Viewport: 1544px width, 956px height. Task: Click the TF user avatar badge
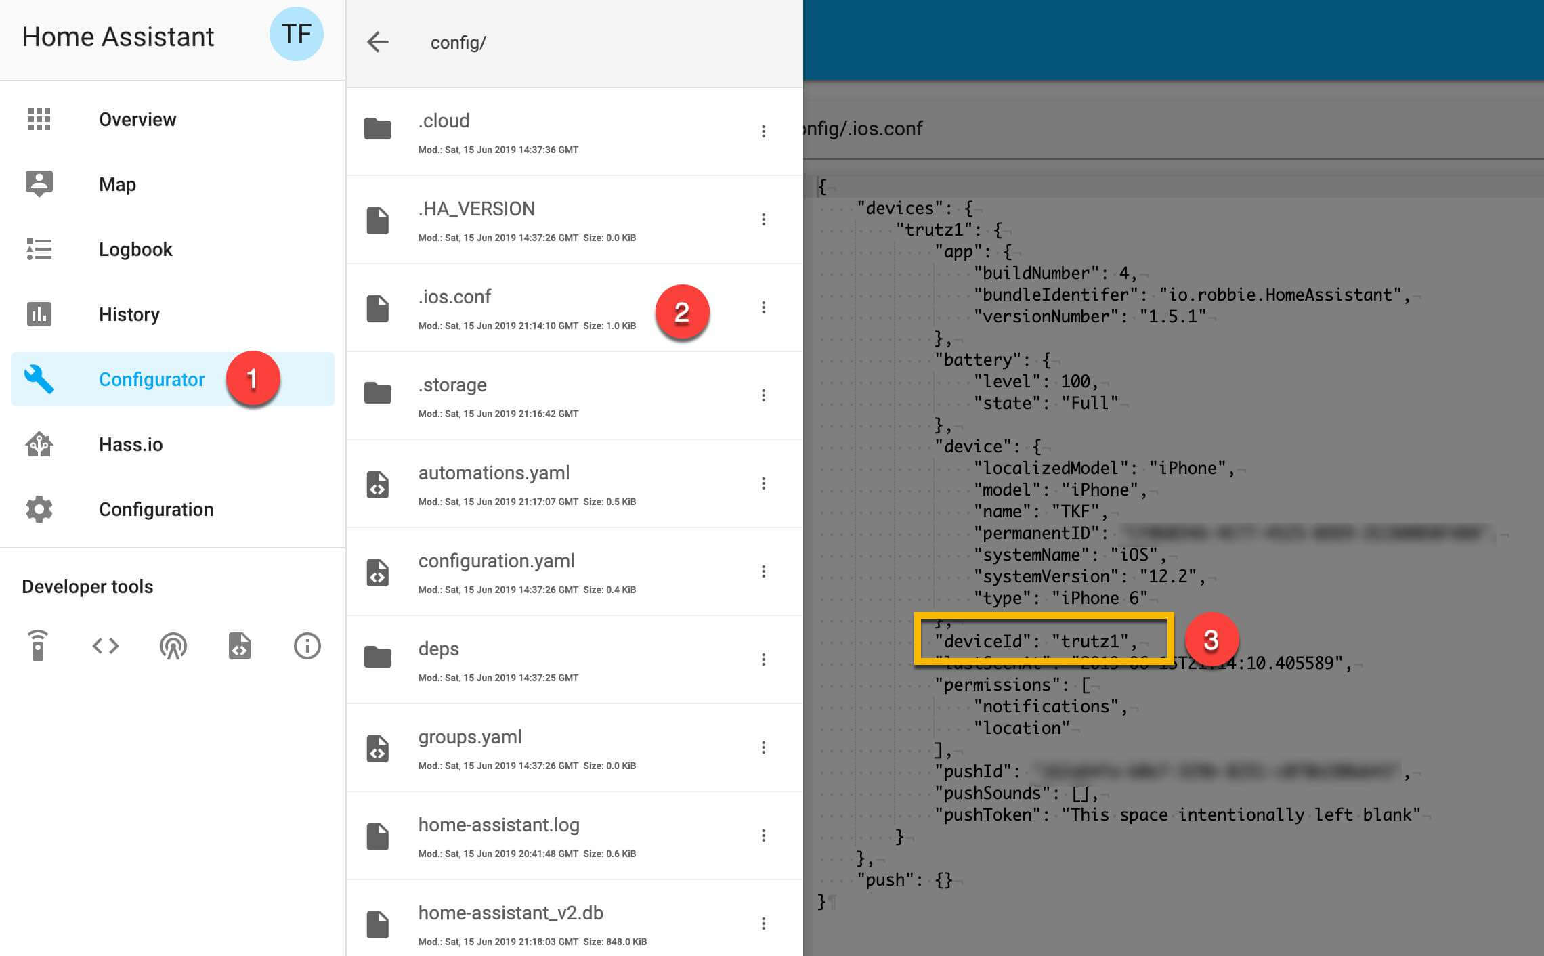pos(296,35)
